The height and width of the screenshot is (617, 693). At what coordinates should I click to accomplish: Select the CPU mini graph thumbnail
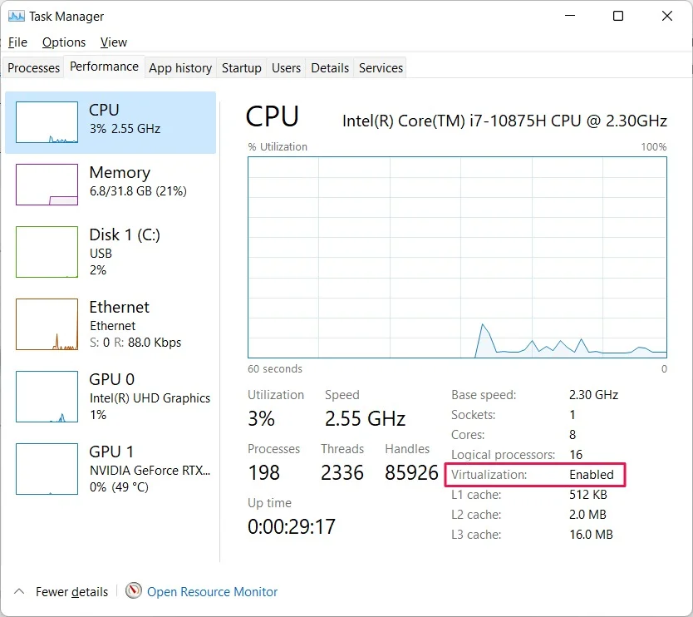pyautogui.click(x=47, y=122)
